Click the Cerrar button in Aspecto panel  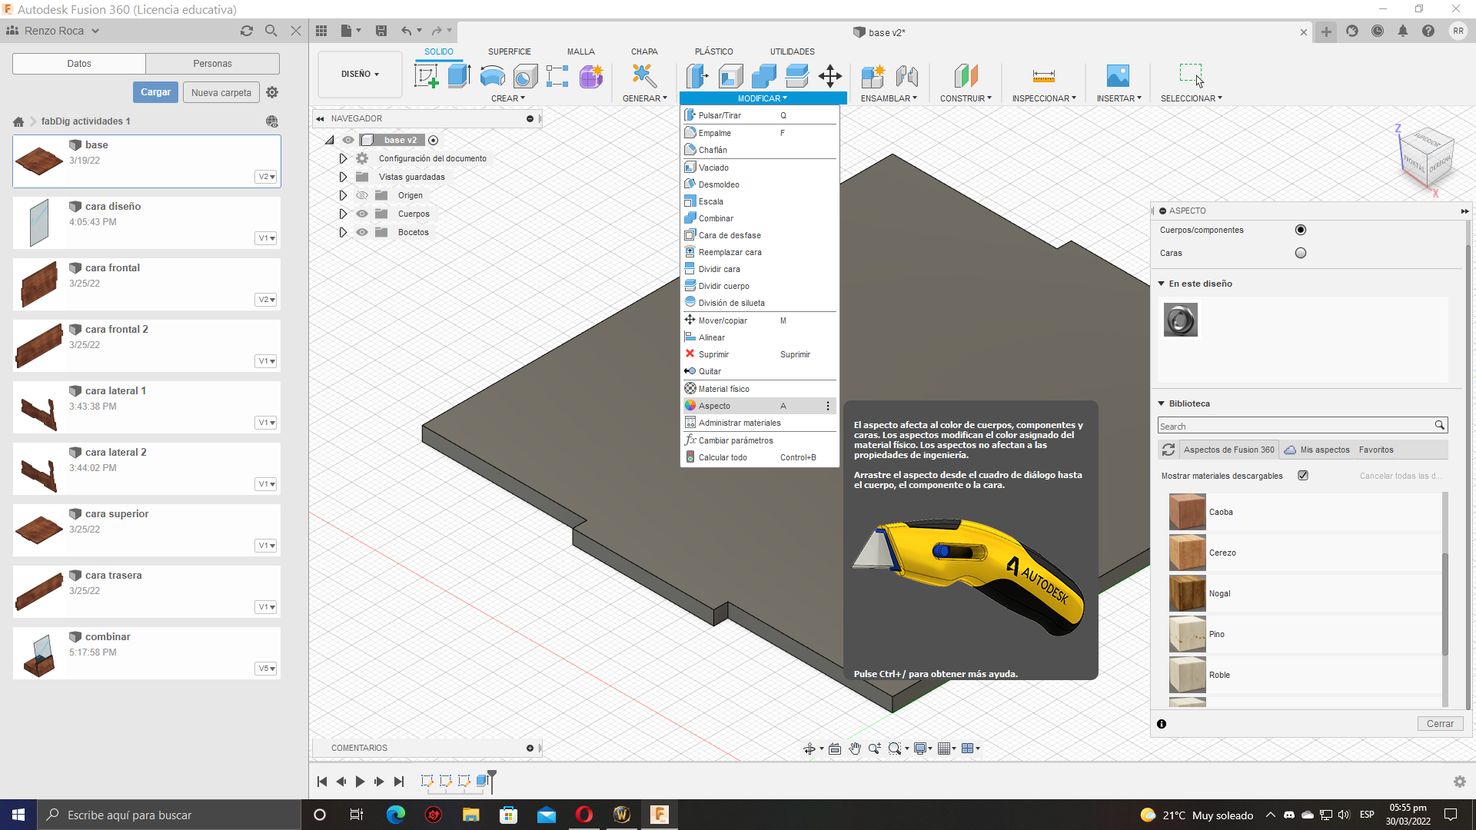[x=1439, y=724]
